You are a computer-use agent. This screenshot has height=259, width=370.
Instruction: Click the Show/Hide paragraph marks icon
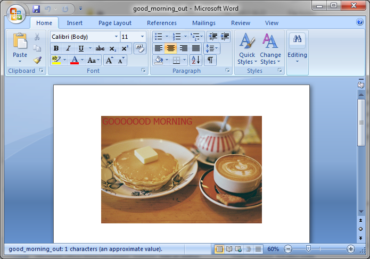[210, 60]
